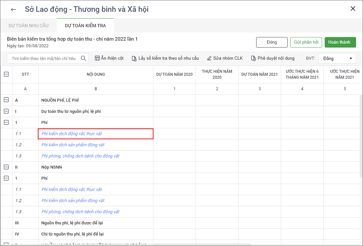Click the Ẩn/hiện cột column icon
This screenshot has width=363, height=246.
(97, 58)
